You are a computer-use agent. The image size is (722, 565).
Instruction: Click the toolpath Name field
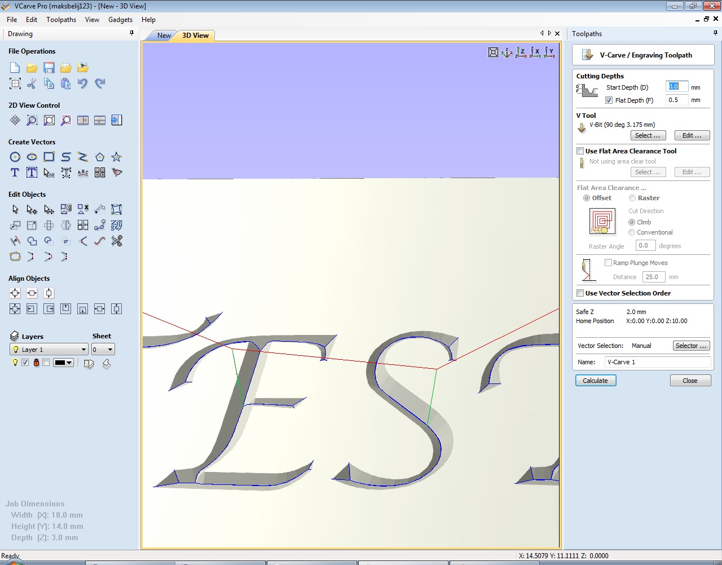coord(658,362)
